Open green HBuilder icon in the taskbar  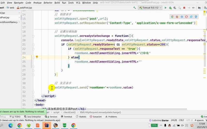click(64, 125)
